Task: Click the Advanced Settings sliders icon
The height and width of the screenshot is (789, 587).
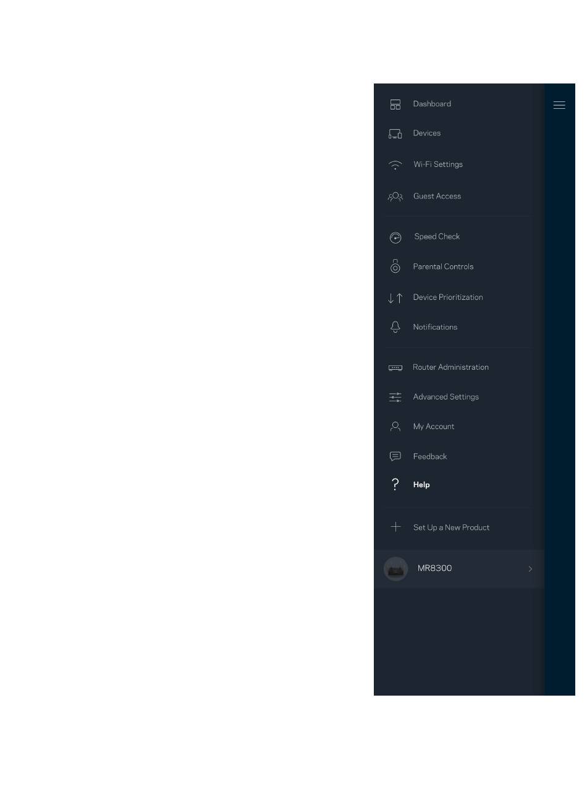Action: pos(395,397)
